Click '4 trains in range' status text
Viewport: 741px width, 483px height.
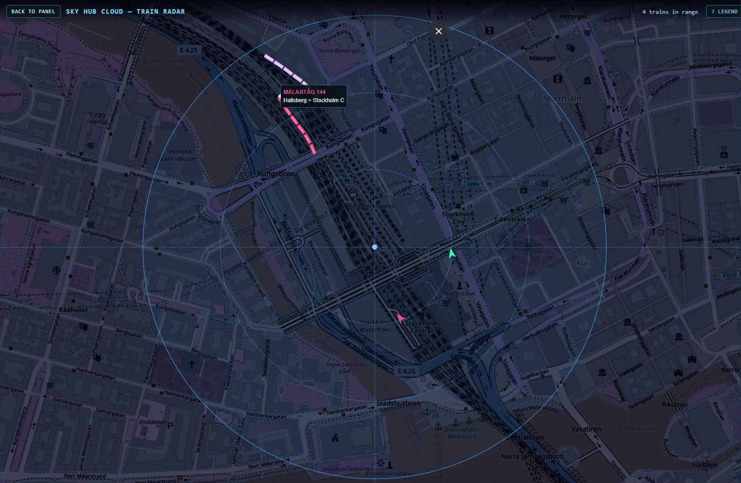(x=670, y=12)
